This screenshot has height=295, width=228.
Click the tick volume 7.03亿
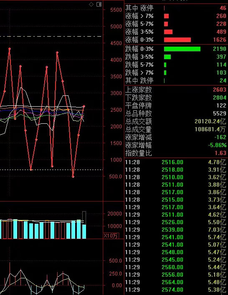217,230
